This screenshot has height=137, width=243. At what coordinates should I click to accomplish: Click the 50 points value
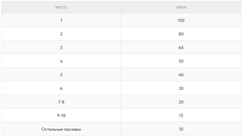point(181,61)
